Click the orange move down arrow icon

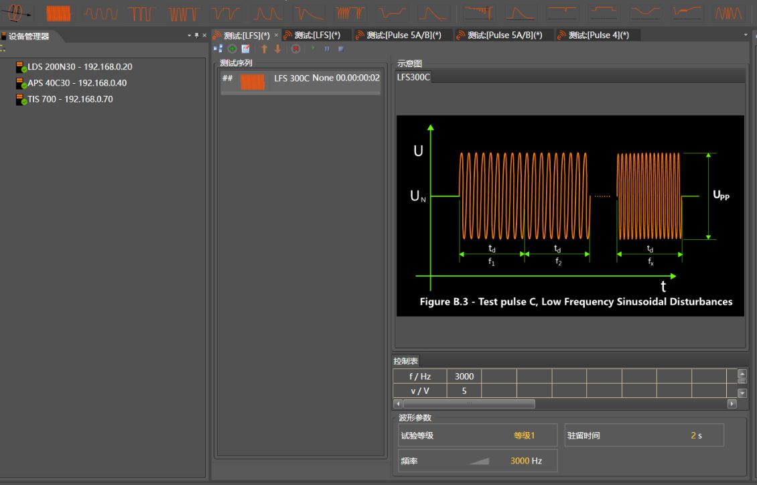coord(277,49)
